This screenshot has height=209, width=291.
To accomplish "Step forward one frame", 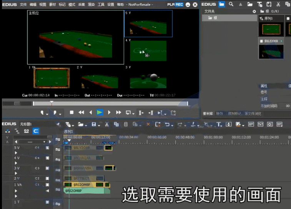I will (x=109, y=113).
